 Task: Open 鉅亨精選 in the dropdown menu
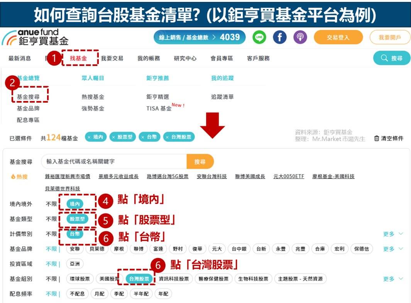tap(157, 97)
